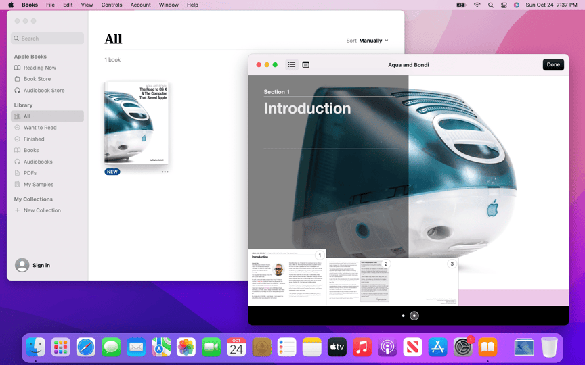Click the Wi-Fi status icon
This screenshot has height=365, width=585.
[x=477, y=5]
